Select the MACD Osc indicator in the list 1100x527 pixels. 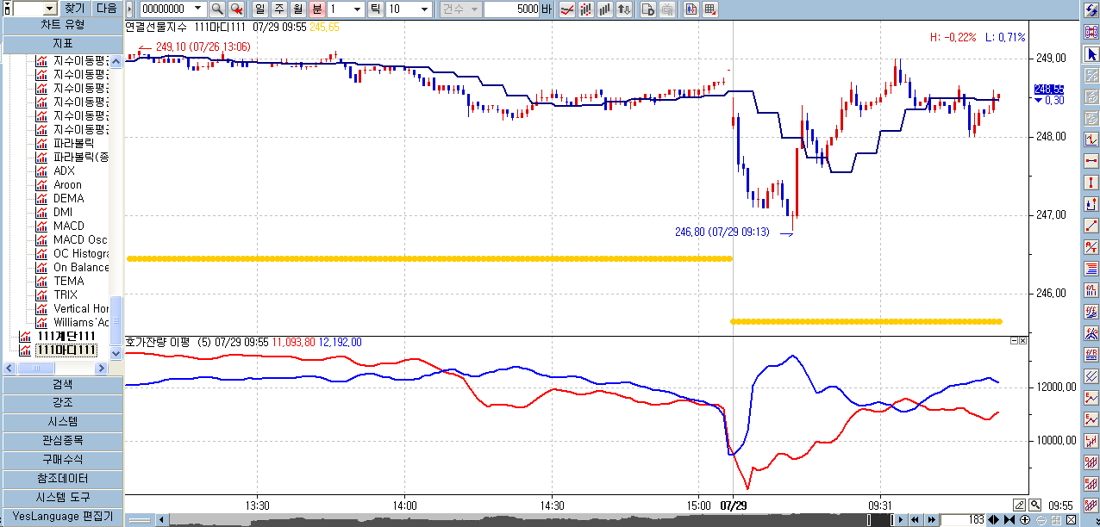pyautogui.click(x=79, y=239)
